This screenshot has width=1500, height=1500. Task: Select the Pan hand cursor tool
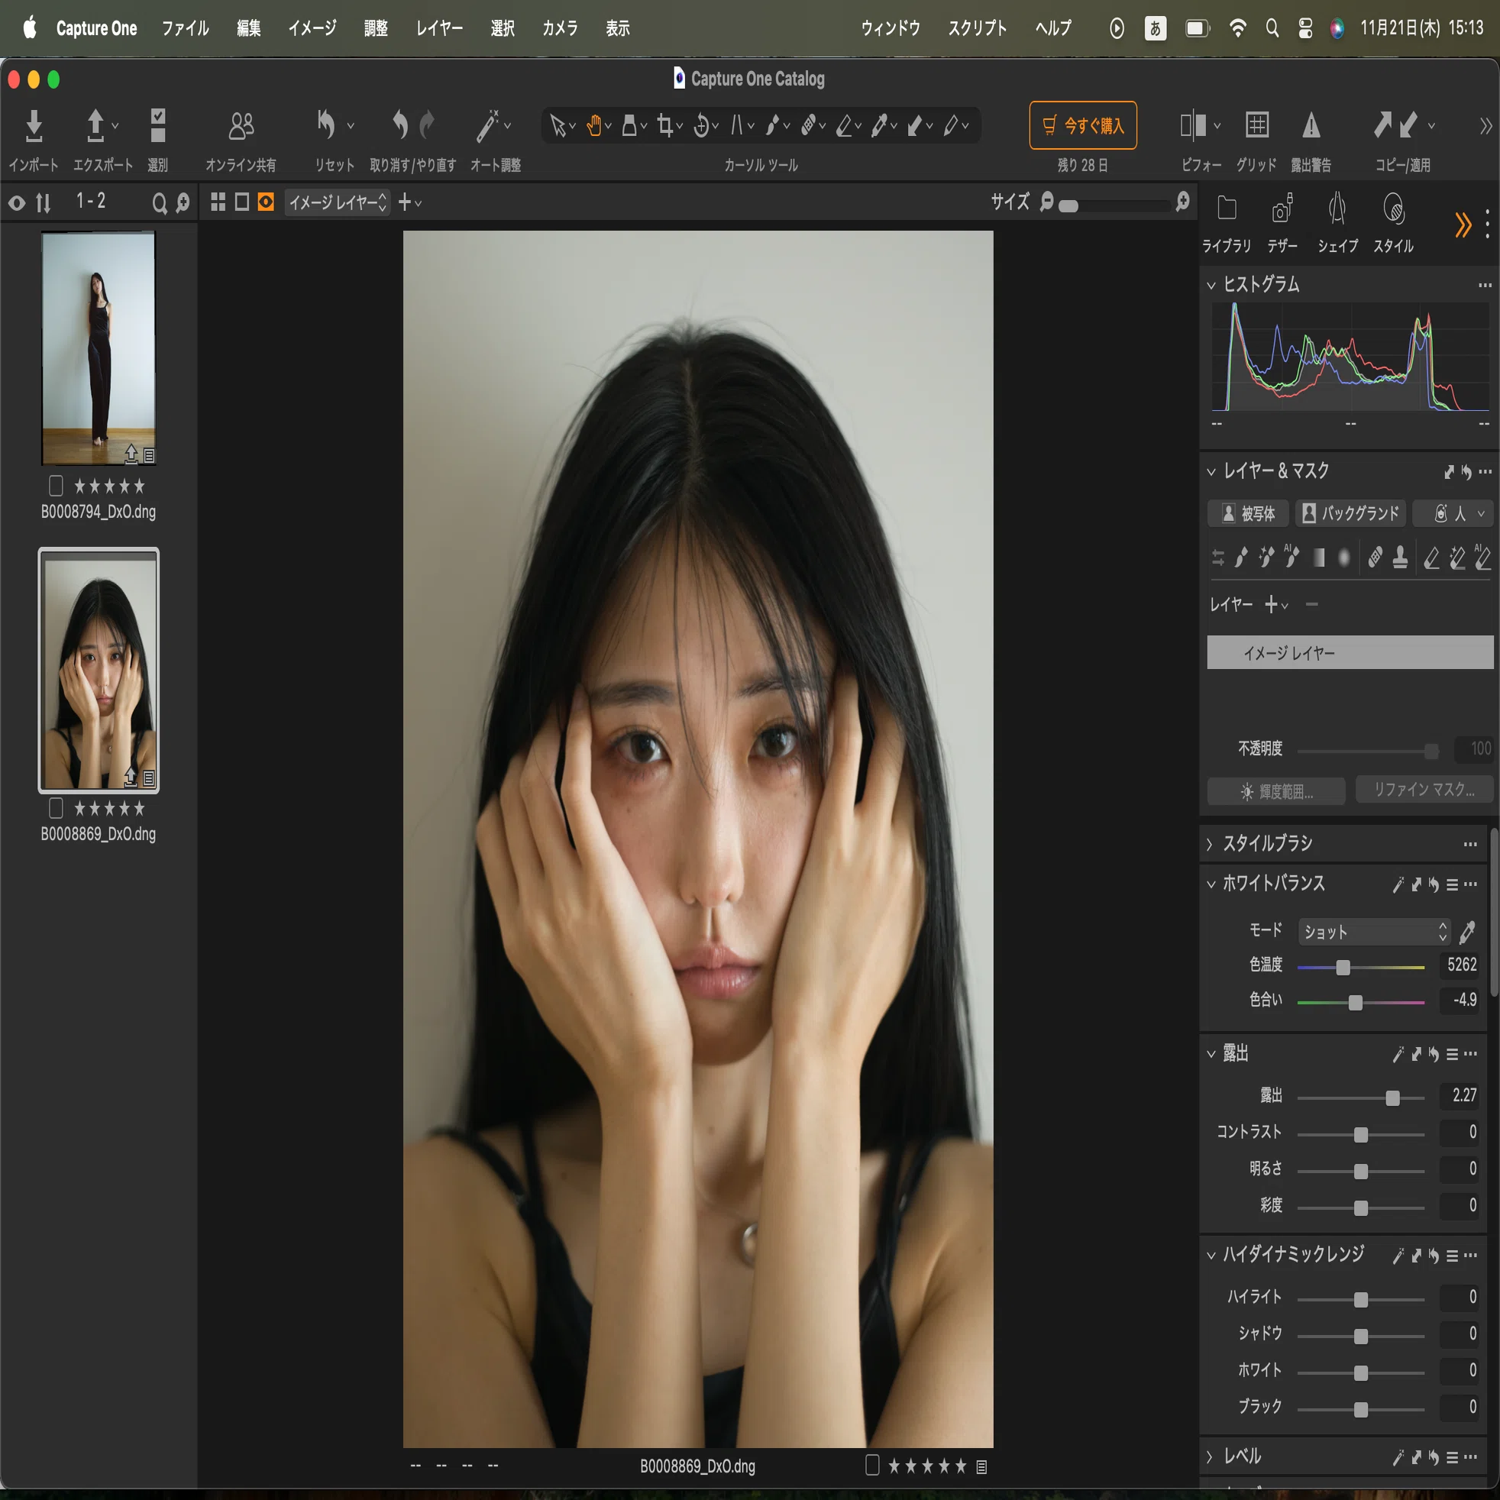tap(594, 125)
